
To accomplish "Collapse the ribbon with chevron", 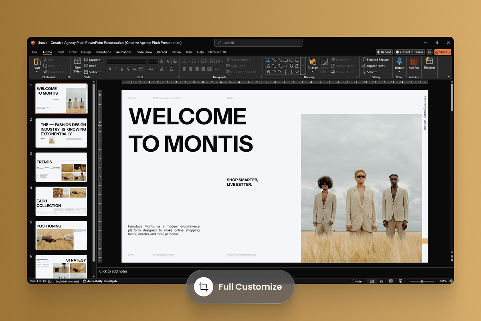I will tap(449, 76).
